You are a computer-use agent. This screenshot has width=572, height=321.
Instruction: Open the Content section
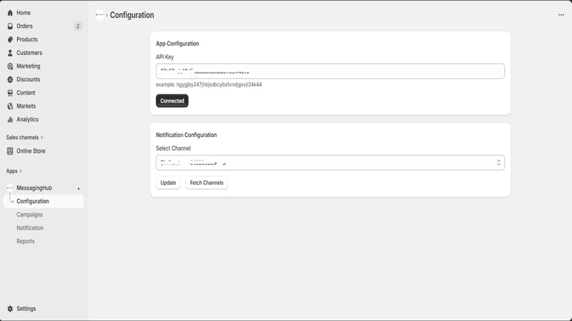click(x=26, y=93)
